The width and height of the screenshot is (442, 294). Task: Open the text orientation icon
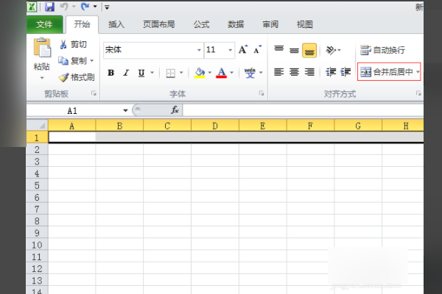click(x=331, y=50)
